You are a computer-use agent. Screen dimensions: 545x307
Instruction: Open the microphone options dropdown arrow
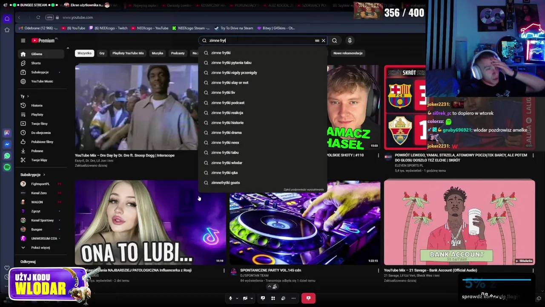point(237,298)
